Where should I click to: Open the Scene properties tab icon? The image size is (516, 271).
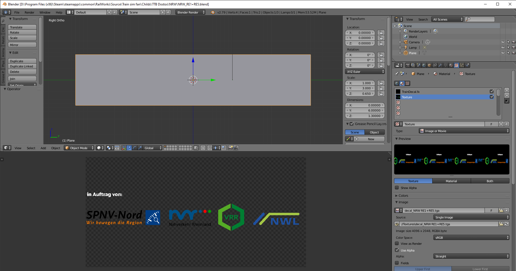tap(418, 65)
